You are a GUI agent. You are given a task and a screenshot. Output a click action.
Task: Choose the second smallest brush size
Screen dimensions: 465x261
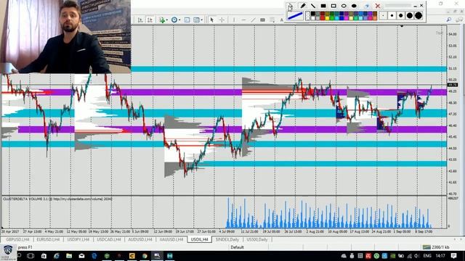click(x=392, y=16)
